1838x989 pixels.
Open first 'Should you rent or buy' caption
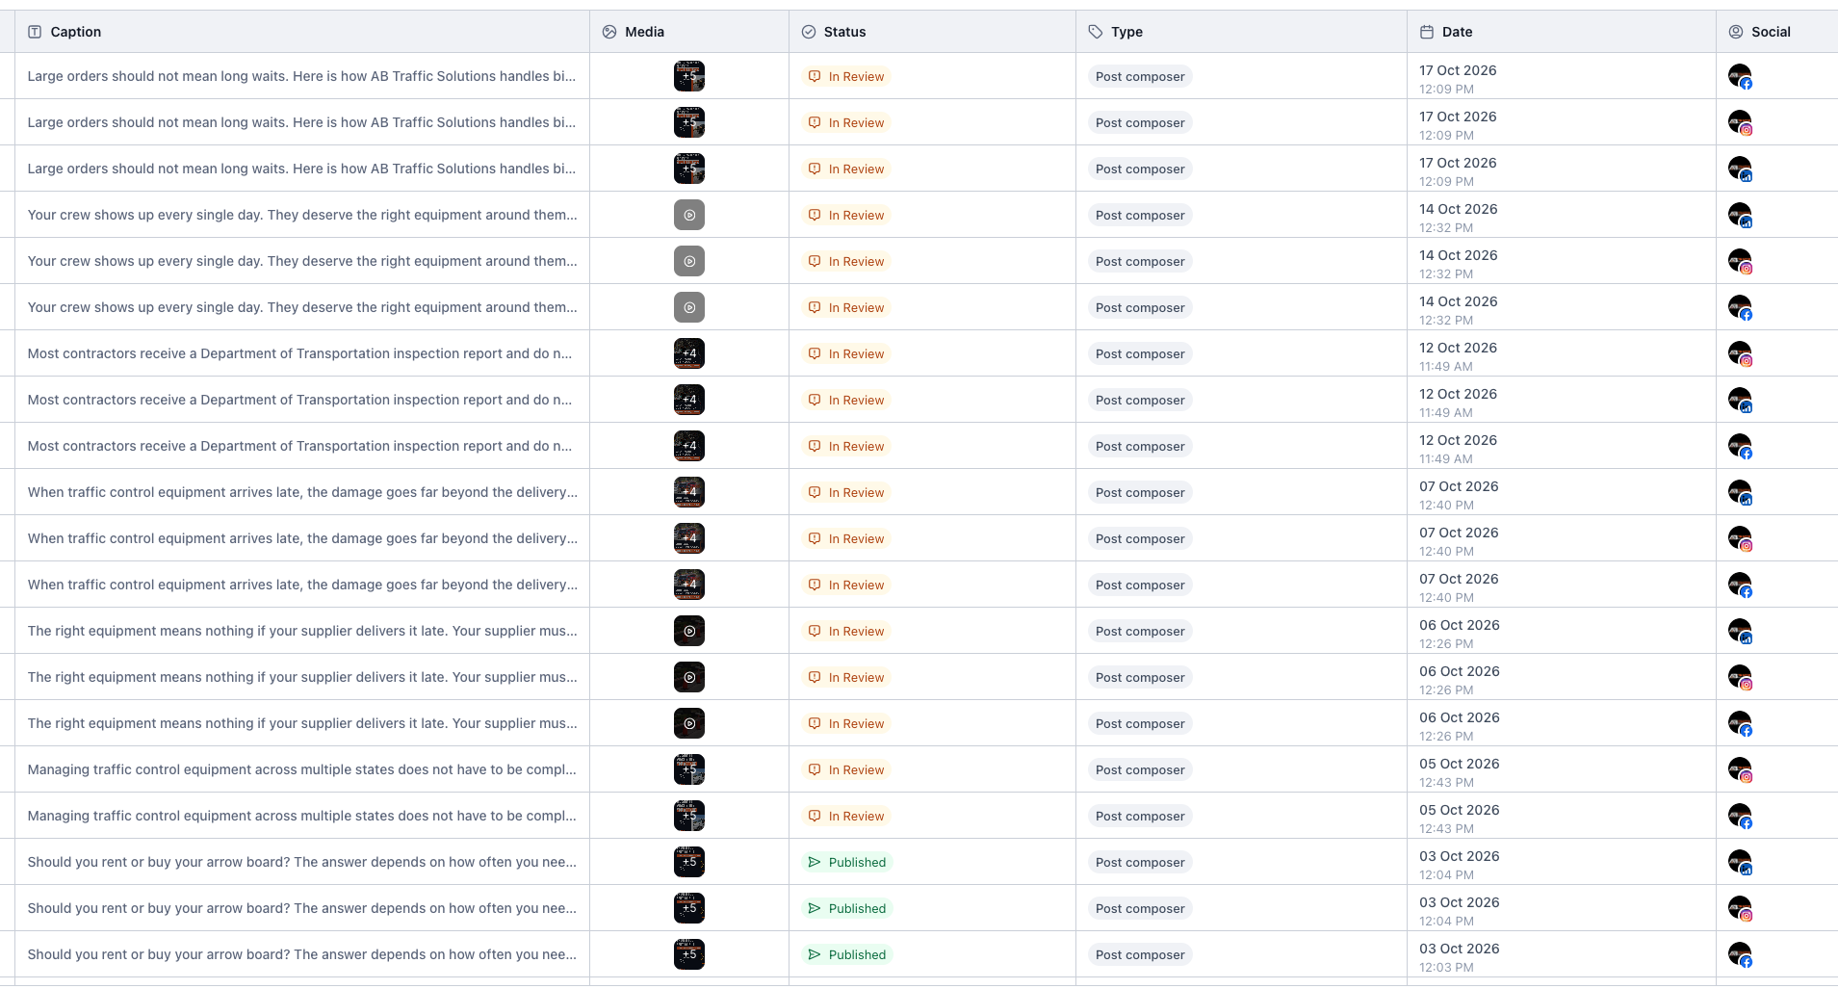(302, 862)
